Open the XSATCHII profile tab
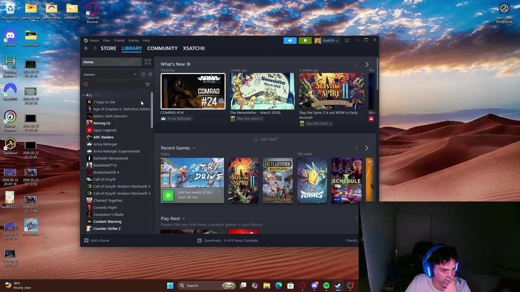The image size is (520, 292). coord(194,48)
